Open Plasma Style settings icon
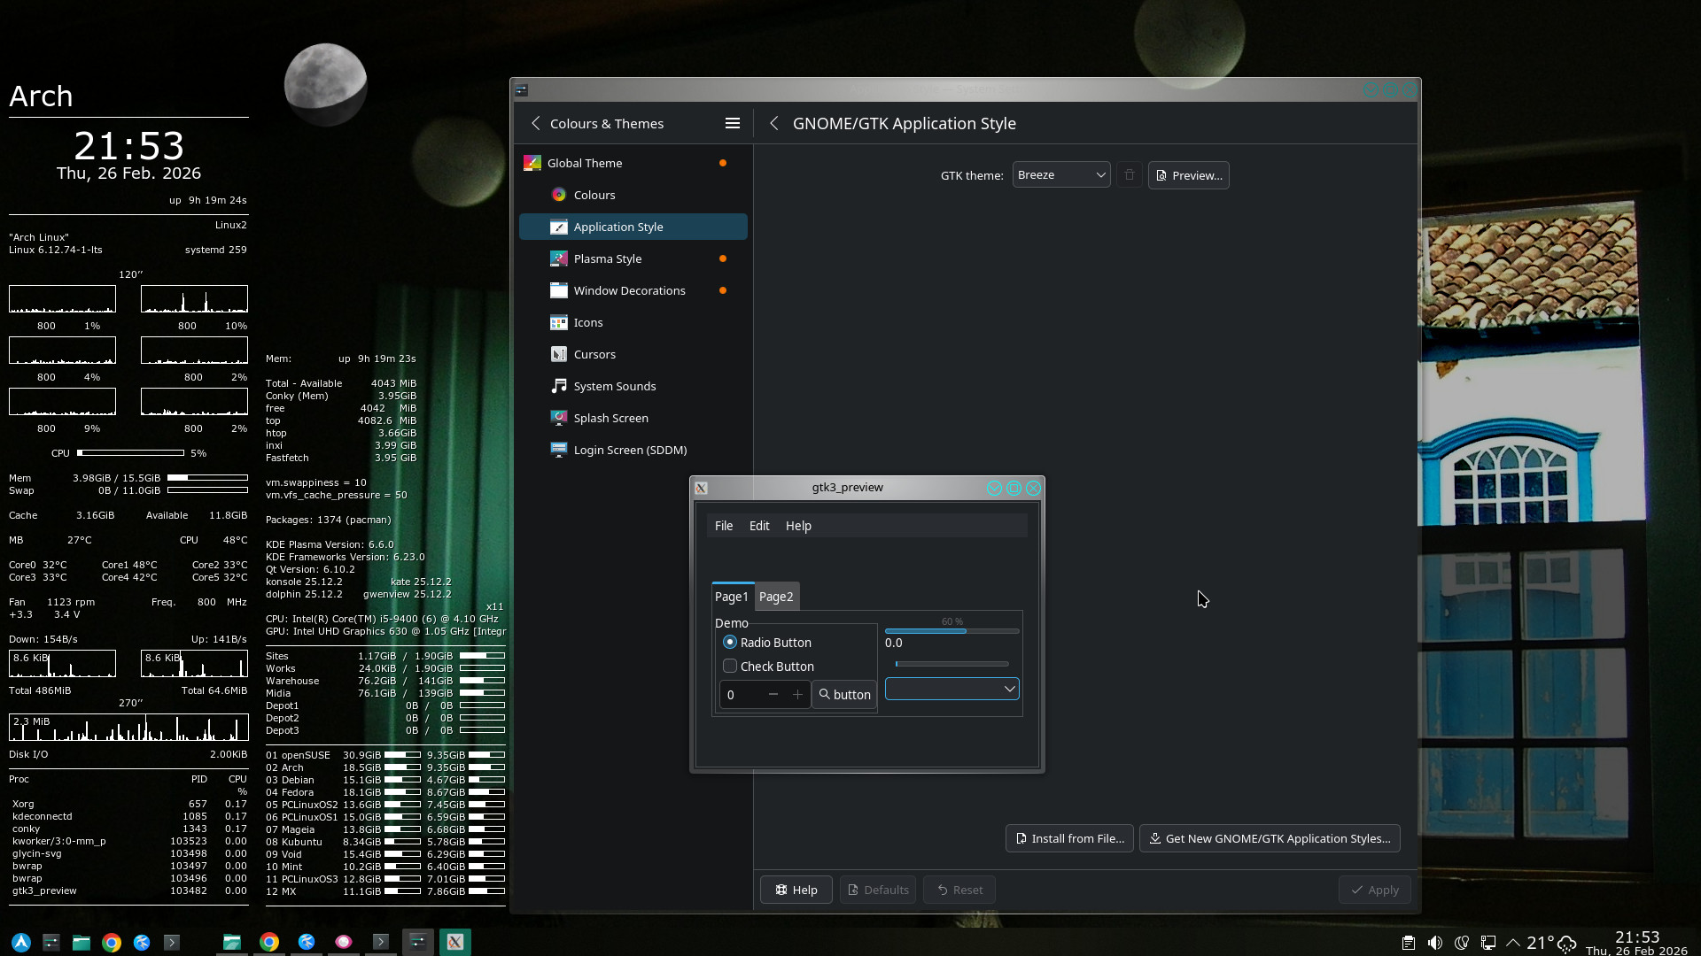The width and height of the screenshot is (1701, 956). point(558,258)
